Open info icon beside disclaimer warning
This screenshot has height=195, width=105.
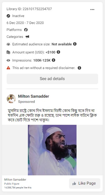coord(79,68)
